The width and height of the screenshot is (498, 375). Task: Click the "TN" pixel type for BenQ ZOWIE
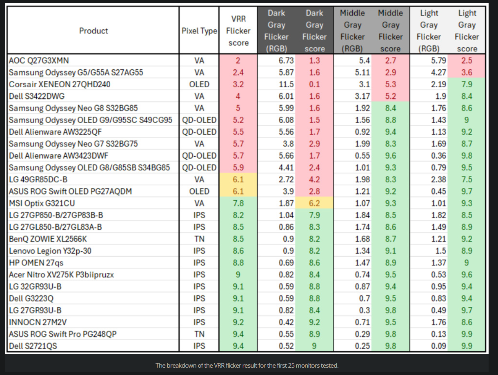(x=199, y=239)
